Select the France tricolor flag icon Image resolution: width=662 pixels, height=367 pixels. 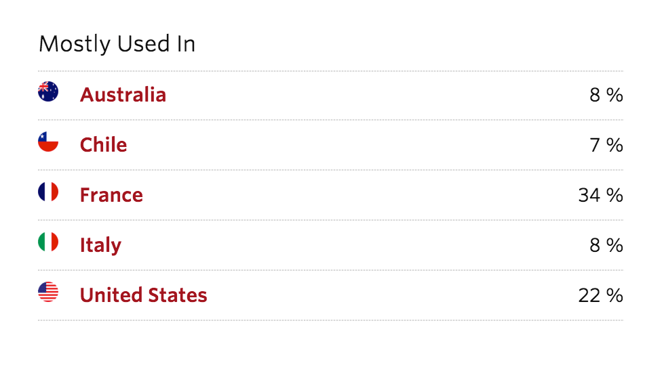coord(48,192)
